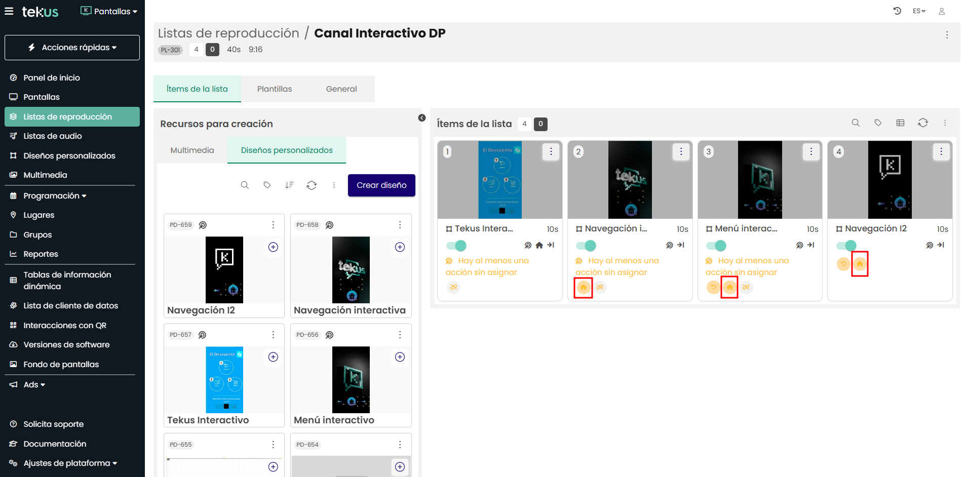Click the Crear diseño button
Viewport: 966px width, 477px height.
pos(381,185)
